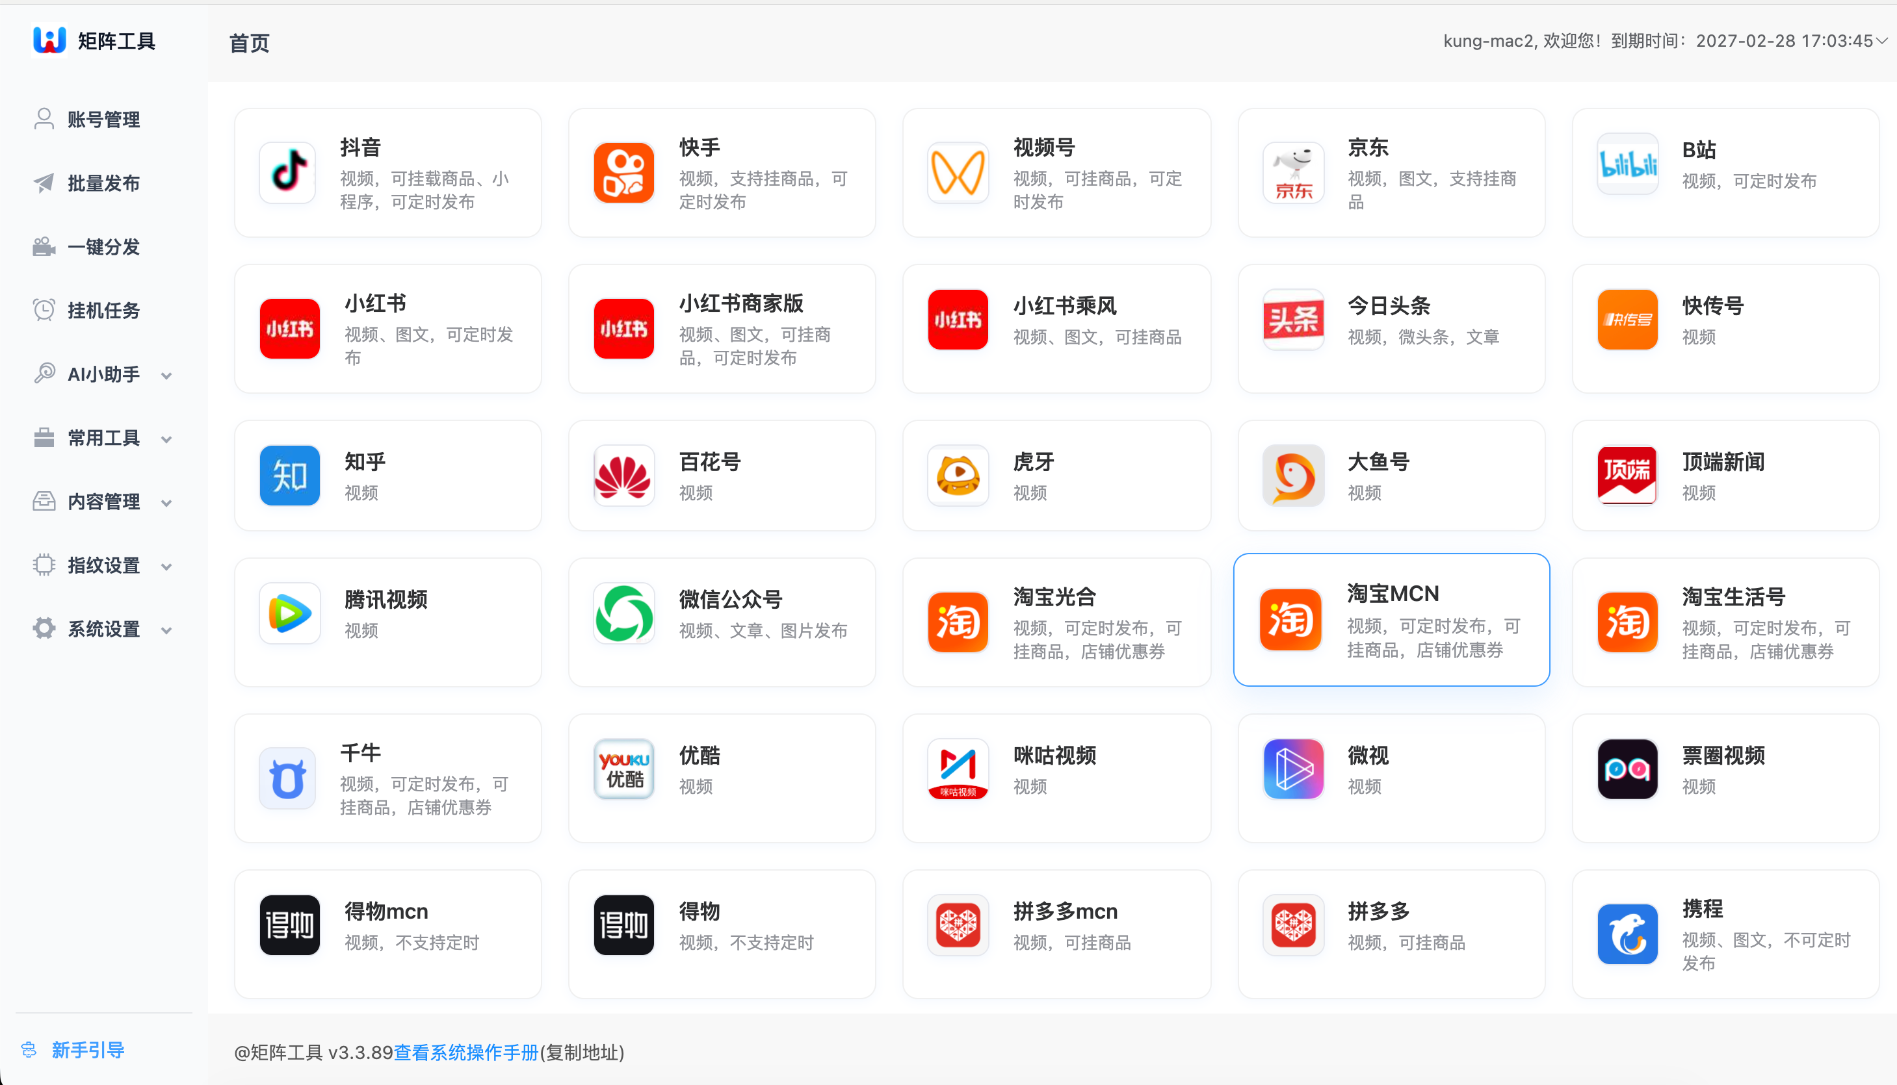Image resolution: width=1897 pixels, height=1085 pixels.
Task: Click the 腾讯视频 card title text
Action: point(386,599)
